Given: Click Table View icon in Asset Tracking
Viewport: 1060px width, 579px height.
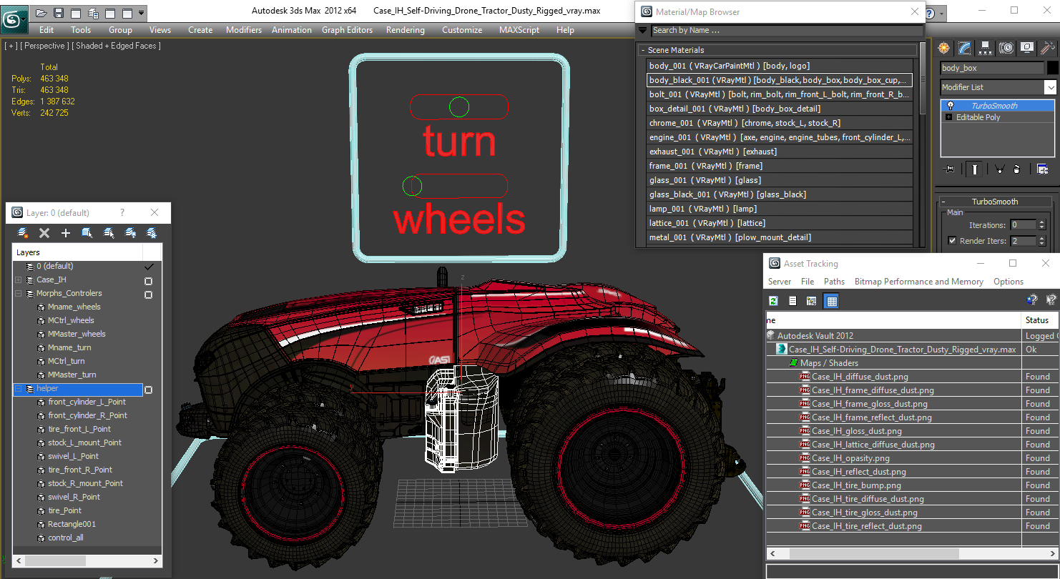Looking at the screenshot, I should pyautogui.click(x=831, y=301).
